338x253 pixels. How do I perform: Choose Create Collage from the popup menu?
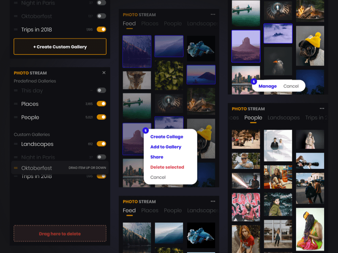(166, 137)
